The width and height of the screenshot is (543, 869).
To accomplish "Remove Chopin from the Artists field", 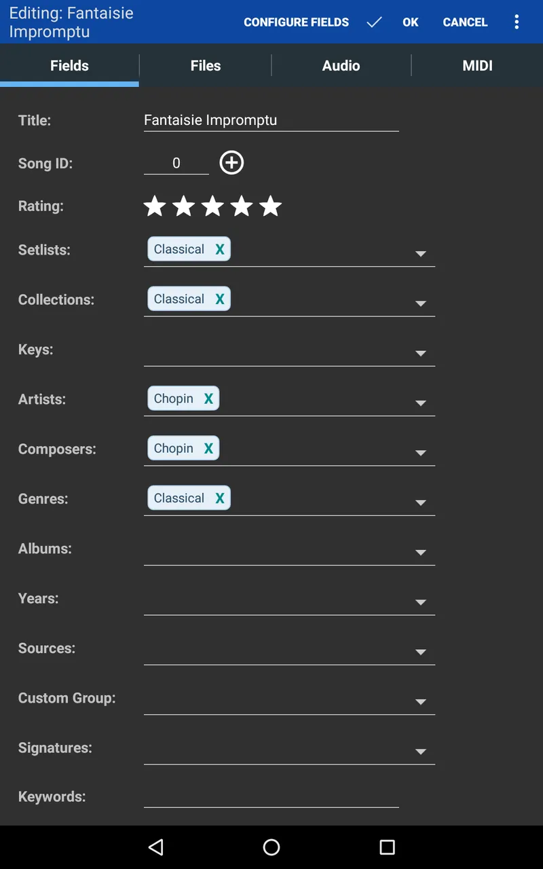I will (x=208, y=399).
